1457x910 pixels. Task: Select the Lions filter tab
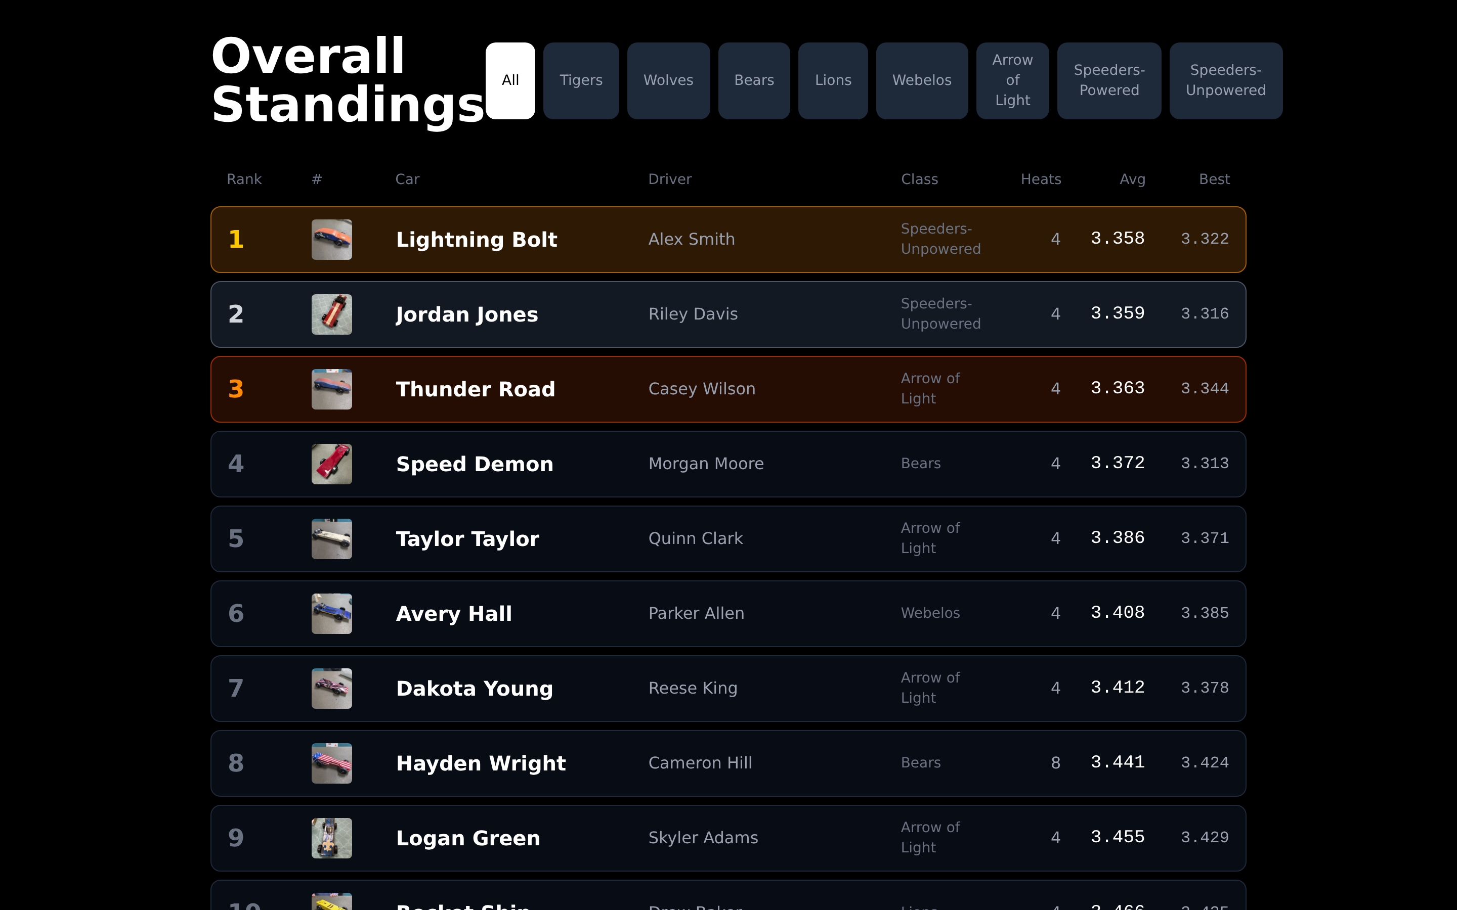833,81
